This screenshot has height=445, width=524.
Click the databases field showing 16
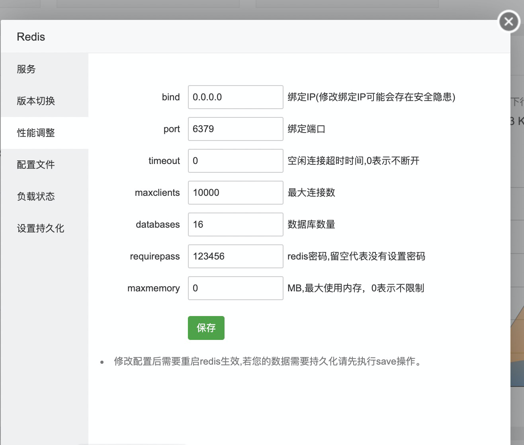(x=235, y=224)
